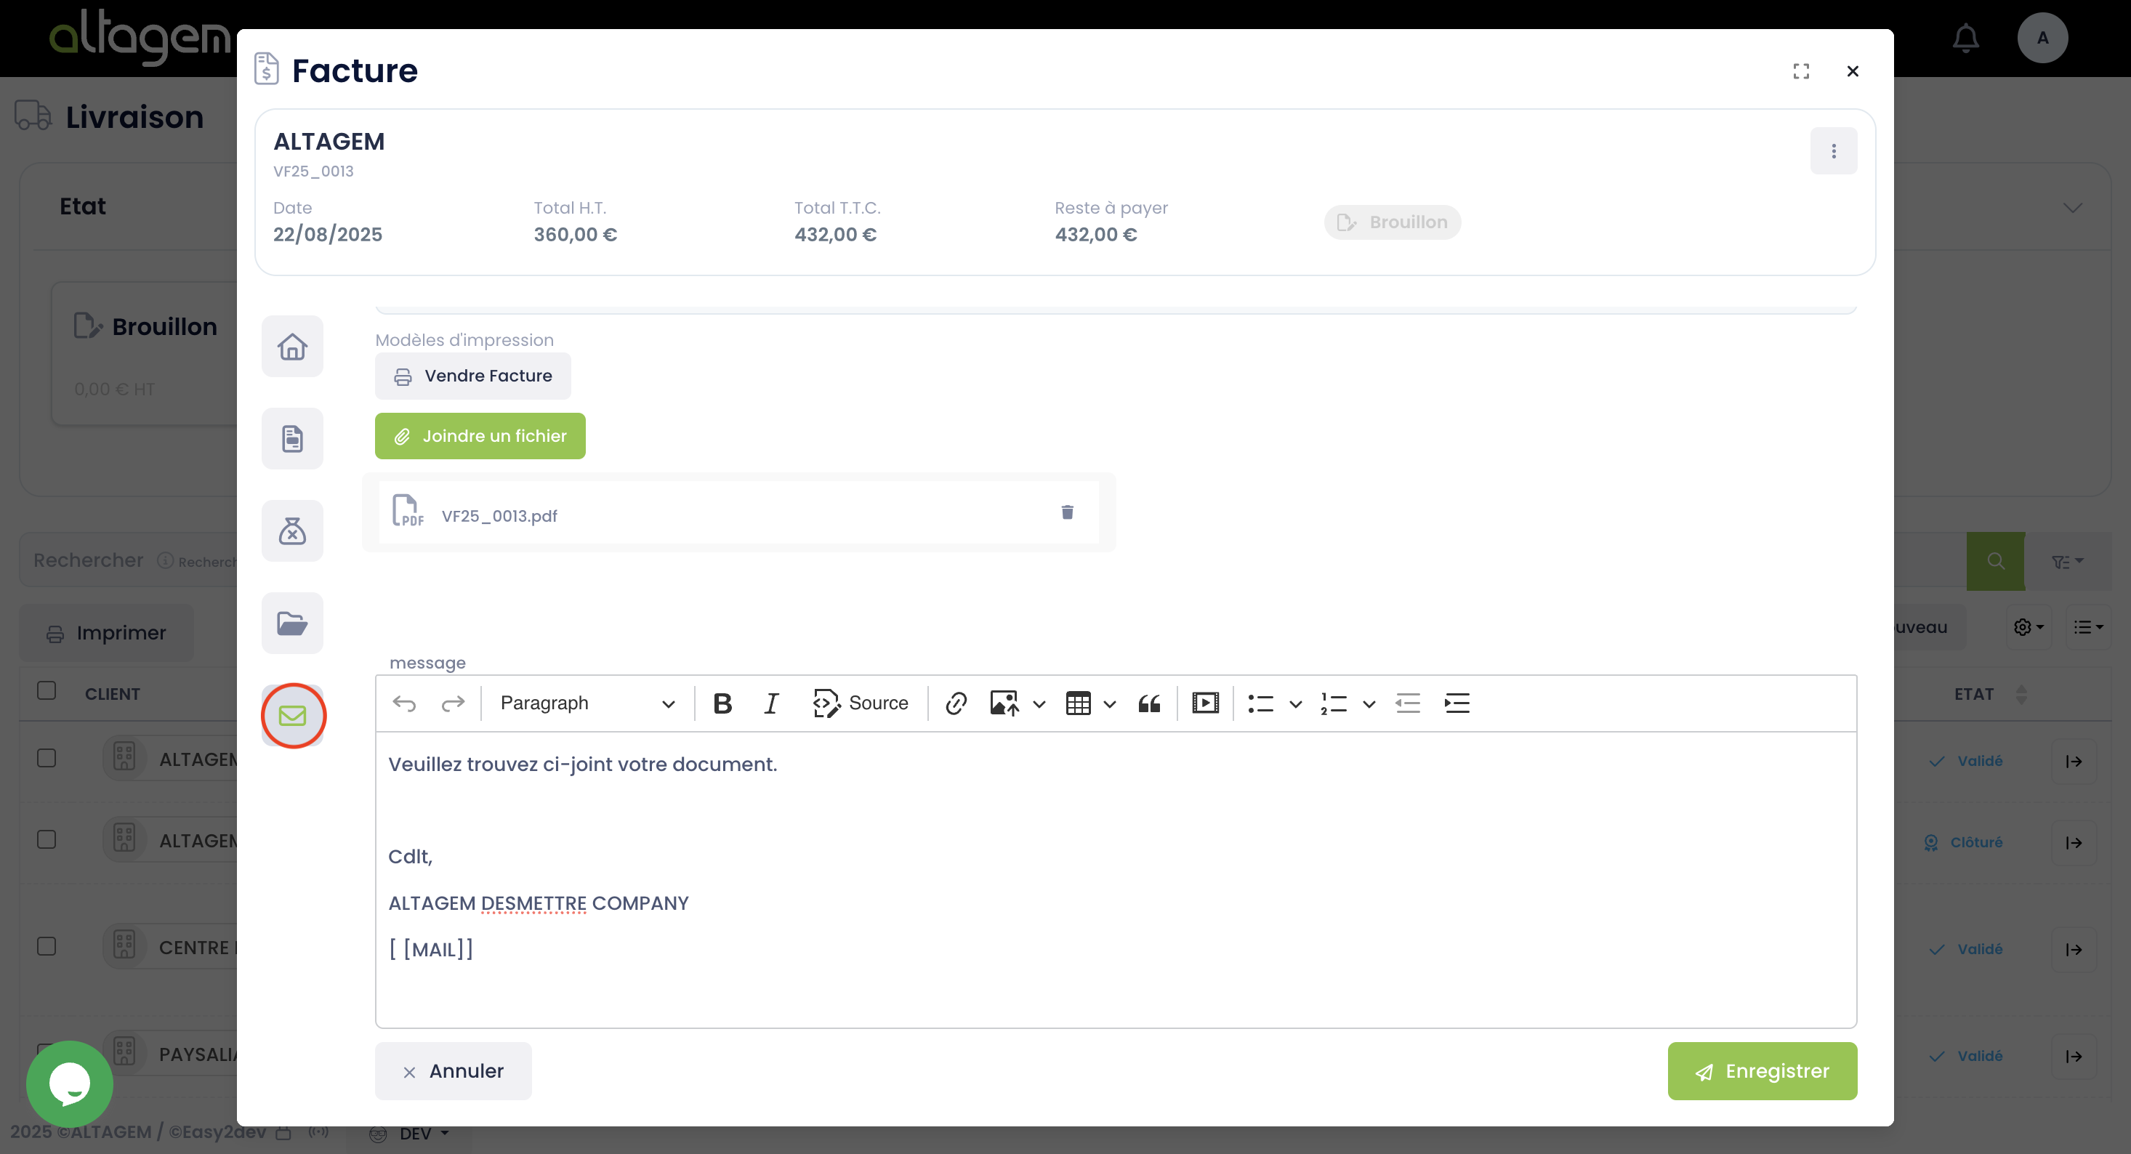This screenshot has height=1154, width=2131.
Task: Delete the VF25_0013.pdf attachment
Action: point(1067,513)
